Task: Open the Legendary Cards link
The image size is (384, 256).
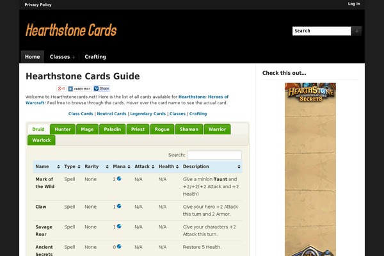Action: click(148, 114)
